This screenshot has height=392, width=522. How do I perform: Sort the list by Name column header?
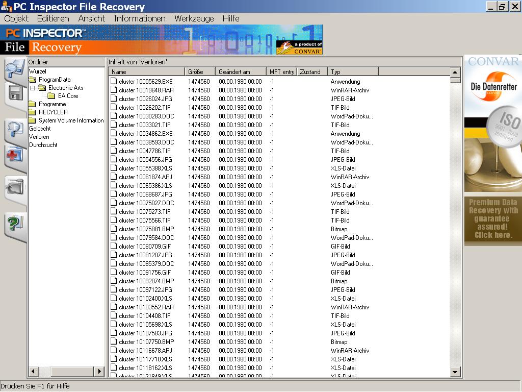click(146, 71)
